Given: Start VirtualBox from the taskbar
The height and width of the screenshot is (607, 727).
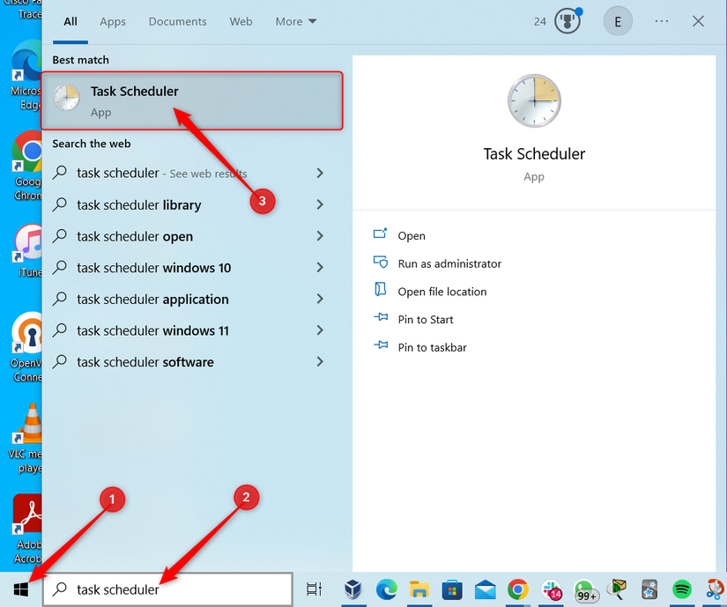Looking at the screenshot, I should point(353,588).
